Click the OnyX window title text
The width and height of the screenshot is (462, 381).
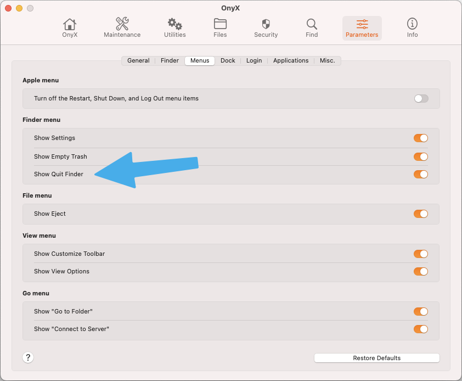pyautogui.click(x=230, y=8)
